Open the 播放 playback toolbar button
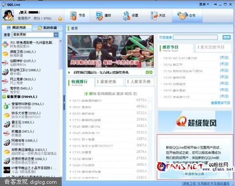 [104, 15]
